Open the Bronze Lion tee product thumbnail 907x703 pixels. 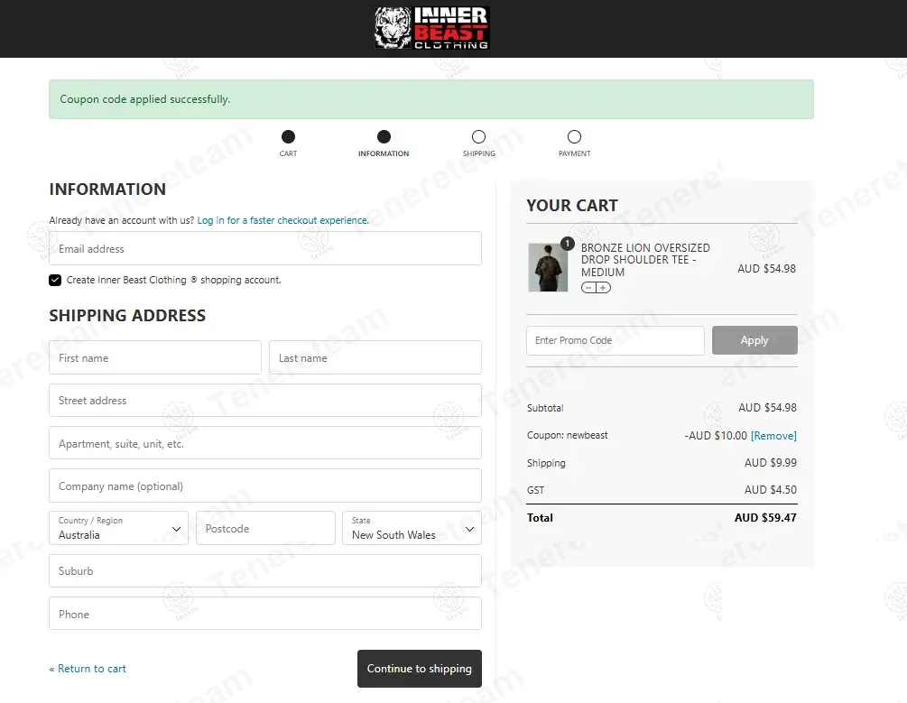pos(548,267)
